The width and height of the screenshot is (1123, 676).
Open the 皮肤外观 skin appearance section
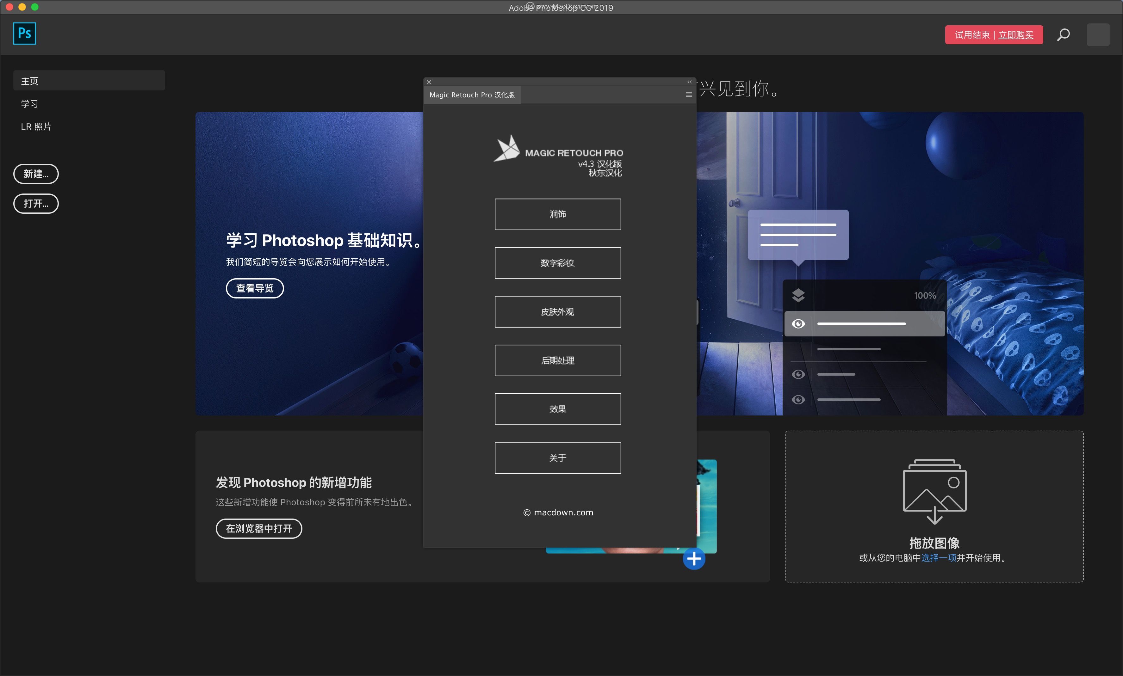coord(558,311)
